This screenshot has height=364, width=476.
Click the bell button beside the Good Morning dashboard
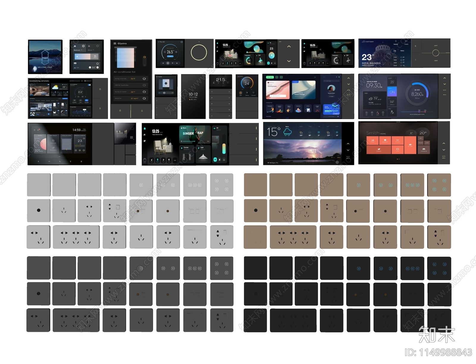click(x=100, y=108)
